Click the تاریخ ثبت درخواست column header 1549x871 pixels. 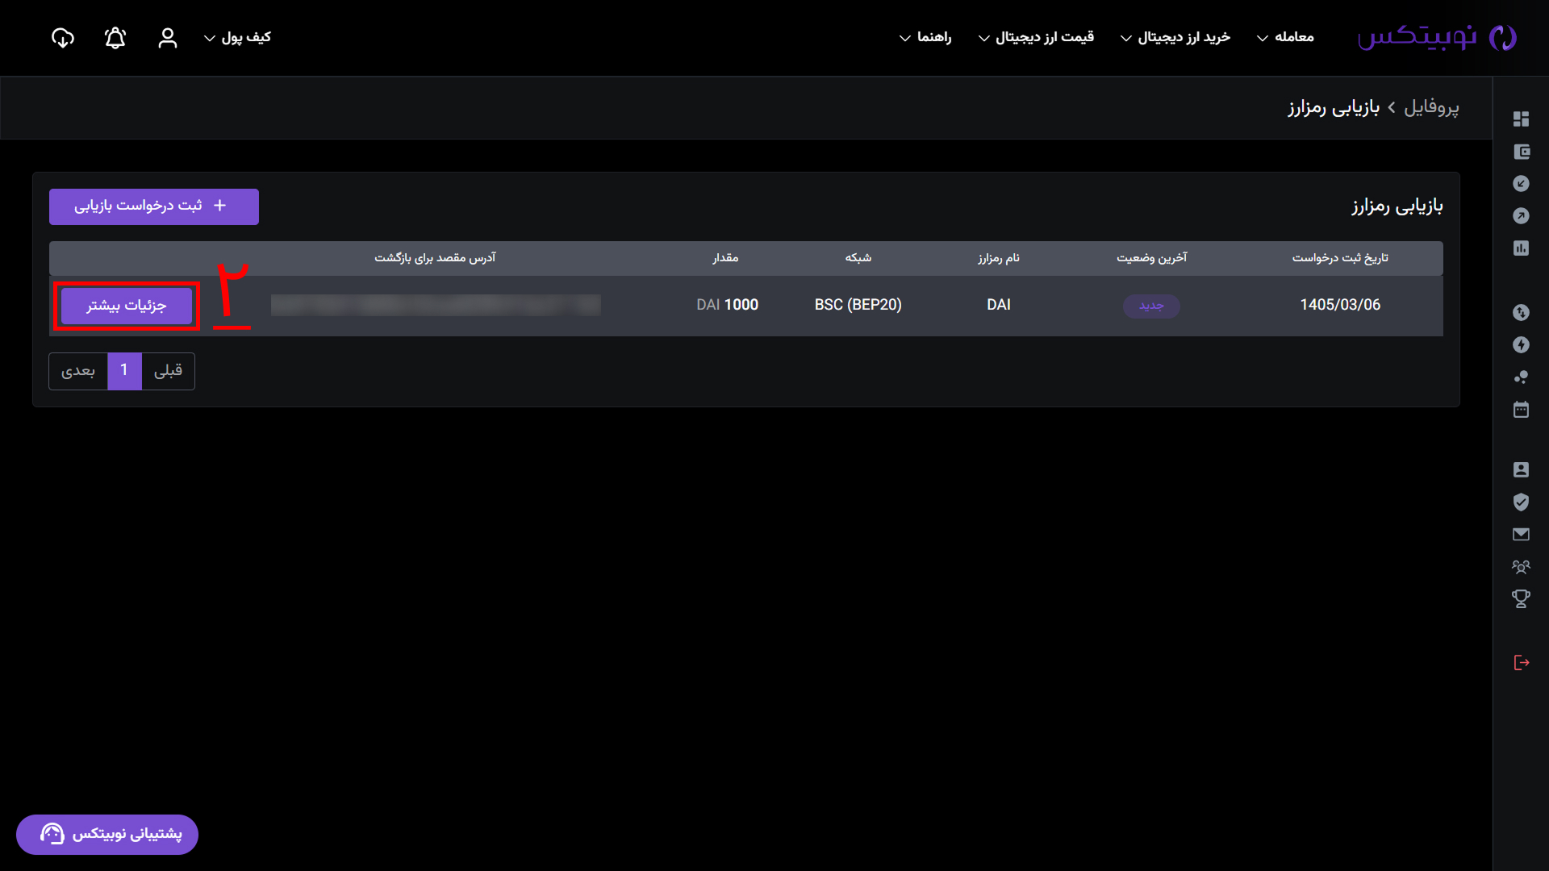tap(1340, 258)
